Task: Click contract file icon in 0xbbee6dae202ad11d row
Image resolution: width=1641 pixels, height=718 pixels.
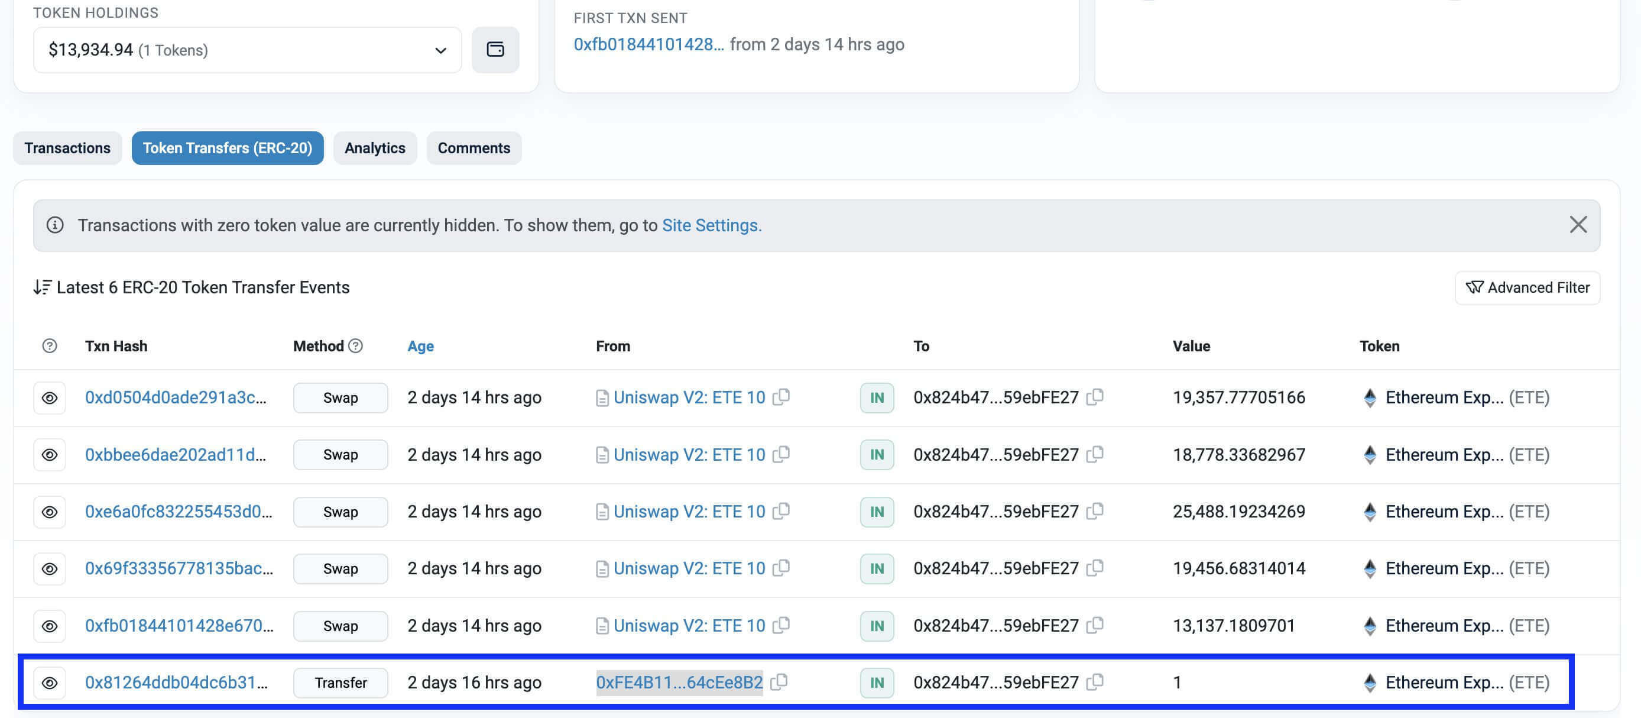Action: tap(602, 455)
